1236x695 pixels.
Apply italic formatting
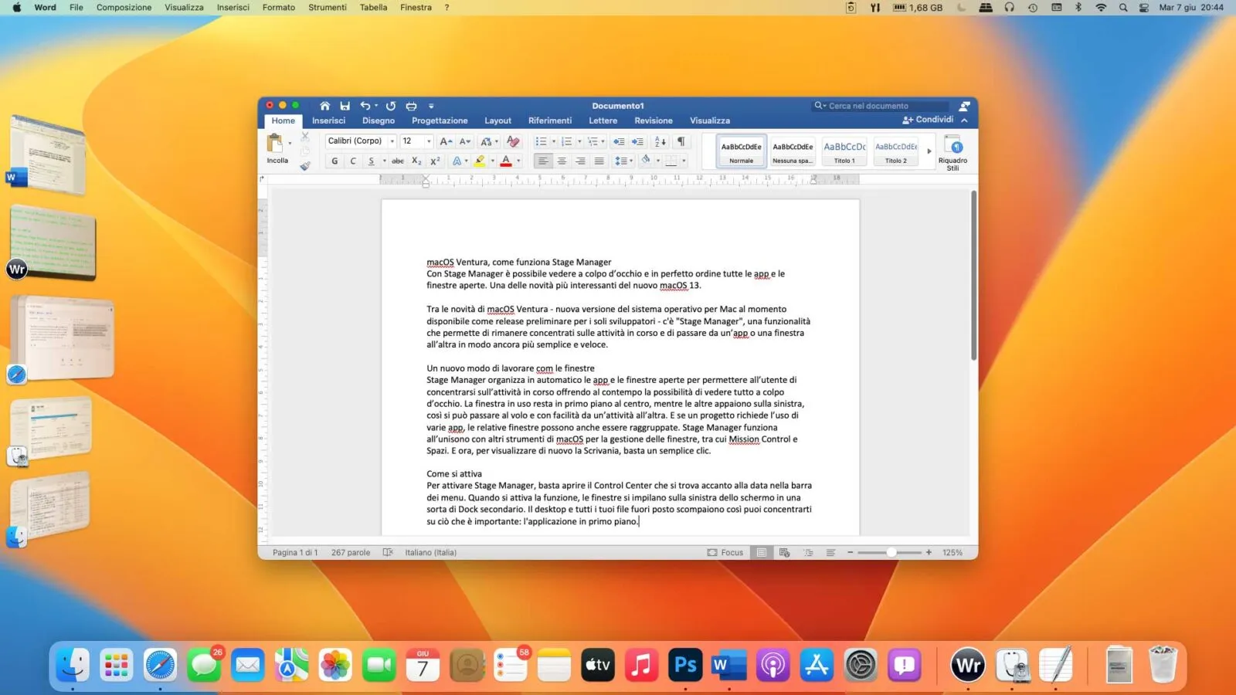coord(353,161)
